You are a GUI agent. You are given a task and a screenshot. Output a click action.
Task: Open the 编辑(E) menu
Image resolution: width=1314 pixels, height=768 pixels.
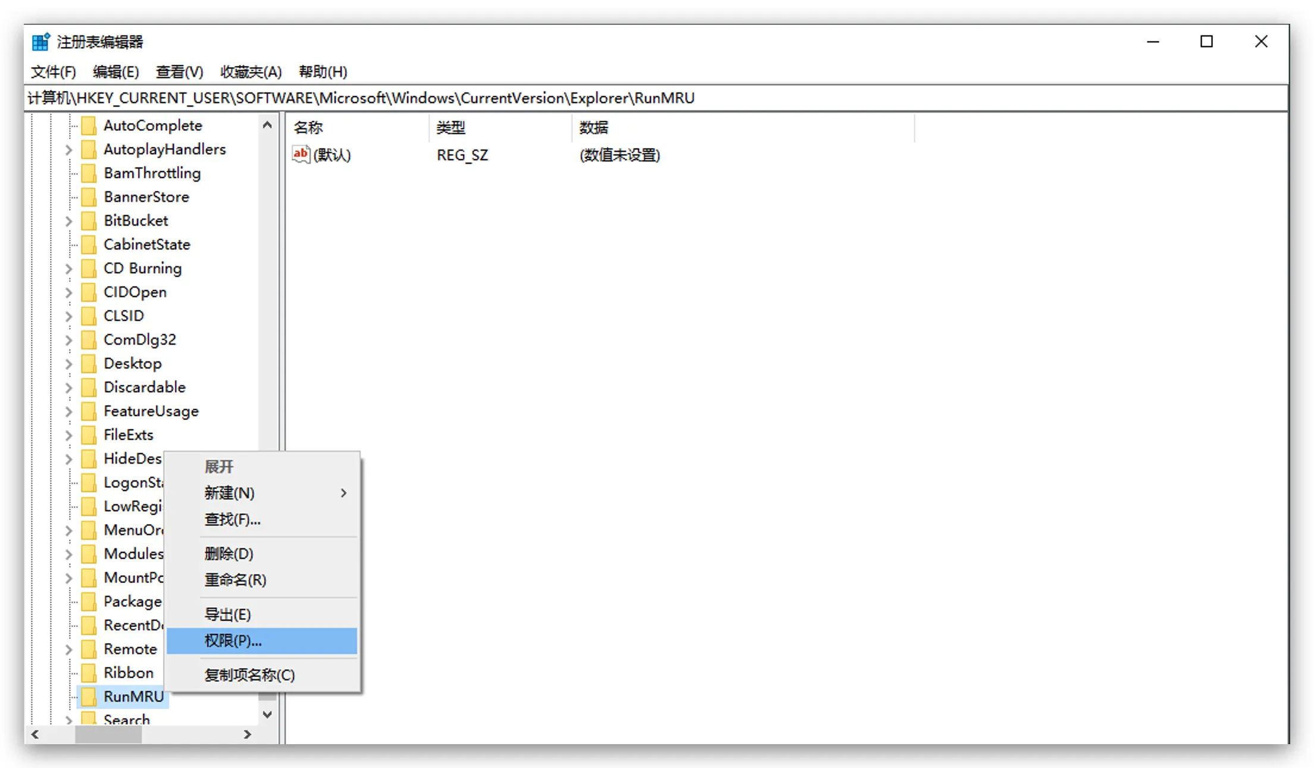click(116, 72)
